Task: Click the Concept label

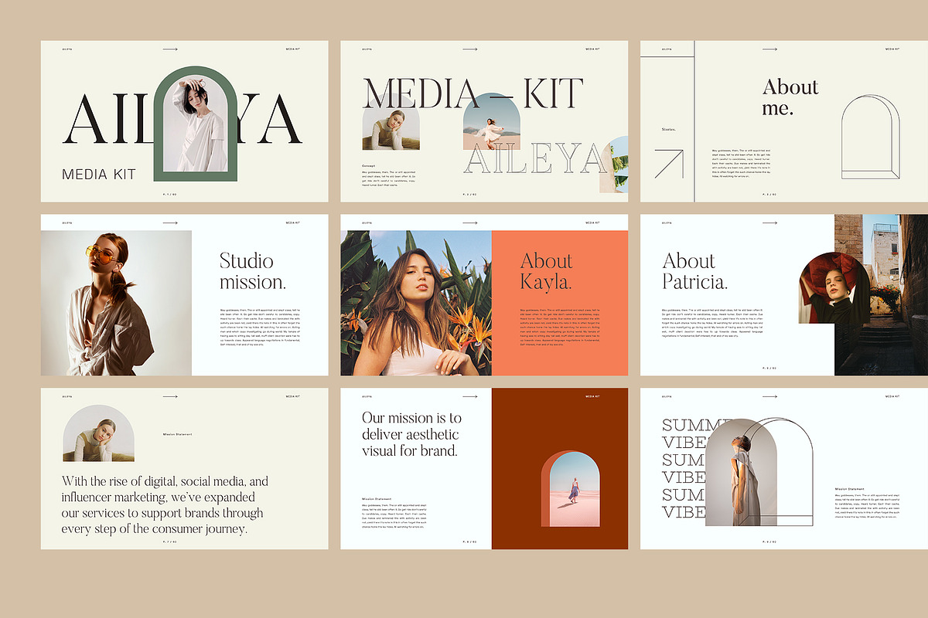Action: tap(369, 166)
